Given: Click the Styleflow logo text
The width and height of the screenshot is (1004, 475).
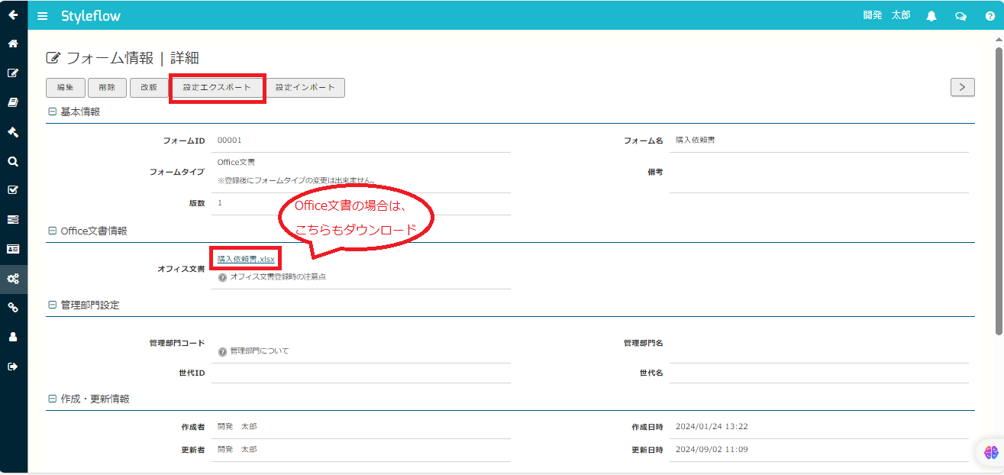Looking at the screenshot, I should tap(91, 16).
